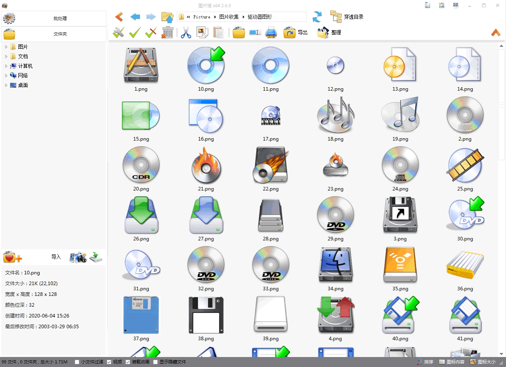Click the rename icon in toolbar
This screenshot has width=506, height=367.
[255, 32]
